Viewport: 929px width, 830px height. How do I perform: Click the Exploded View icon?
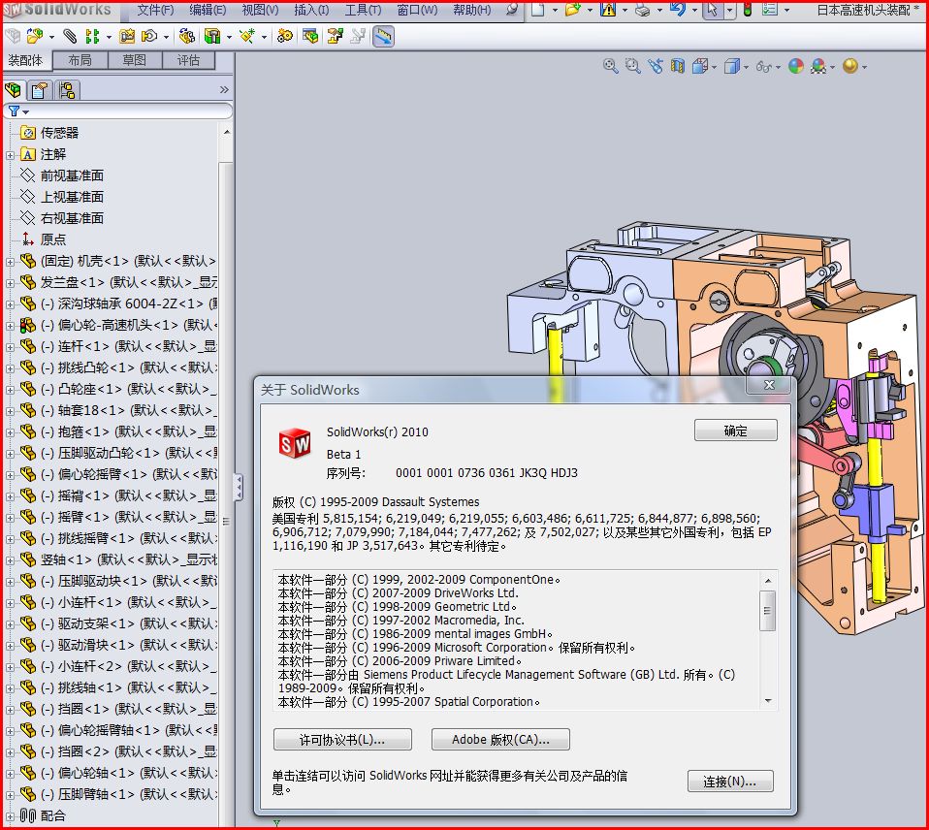335,37
